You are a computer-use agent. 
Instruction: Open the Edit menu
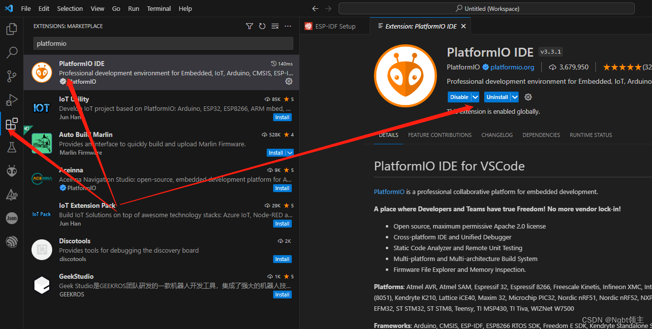pos(44,8)
